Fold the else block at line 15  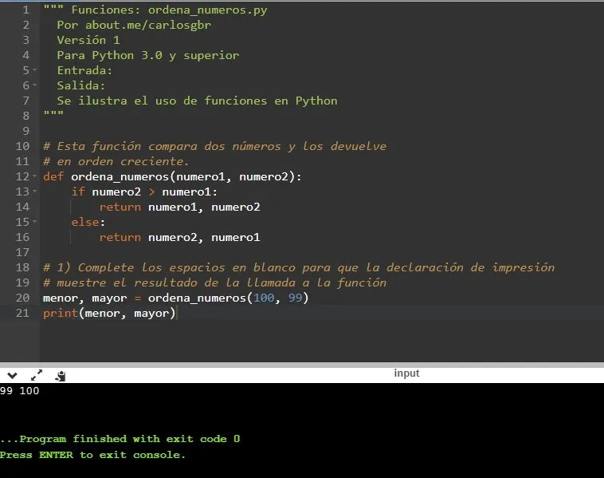click(35, 222)
